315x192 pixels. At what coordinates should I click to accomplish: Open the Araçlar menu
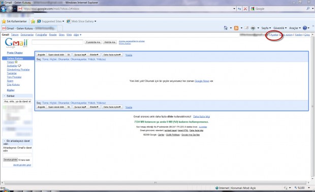point(295,28)
